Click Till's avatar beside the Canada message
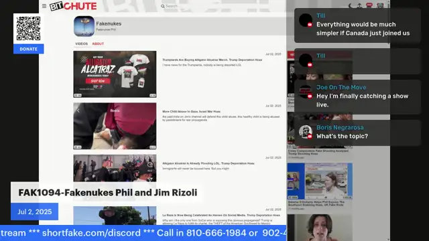Screen dimensions: 429x241 tap(306, 20)
